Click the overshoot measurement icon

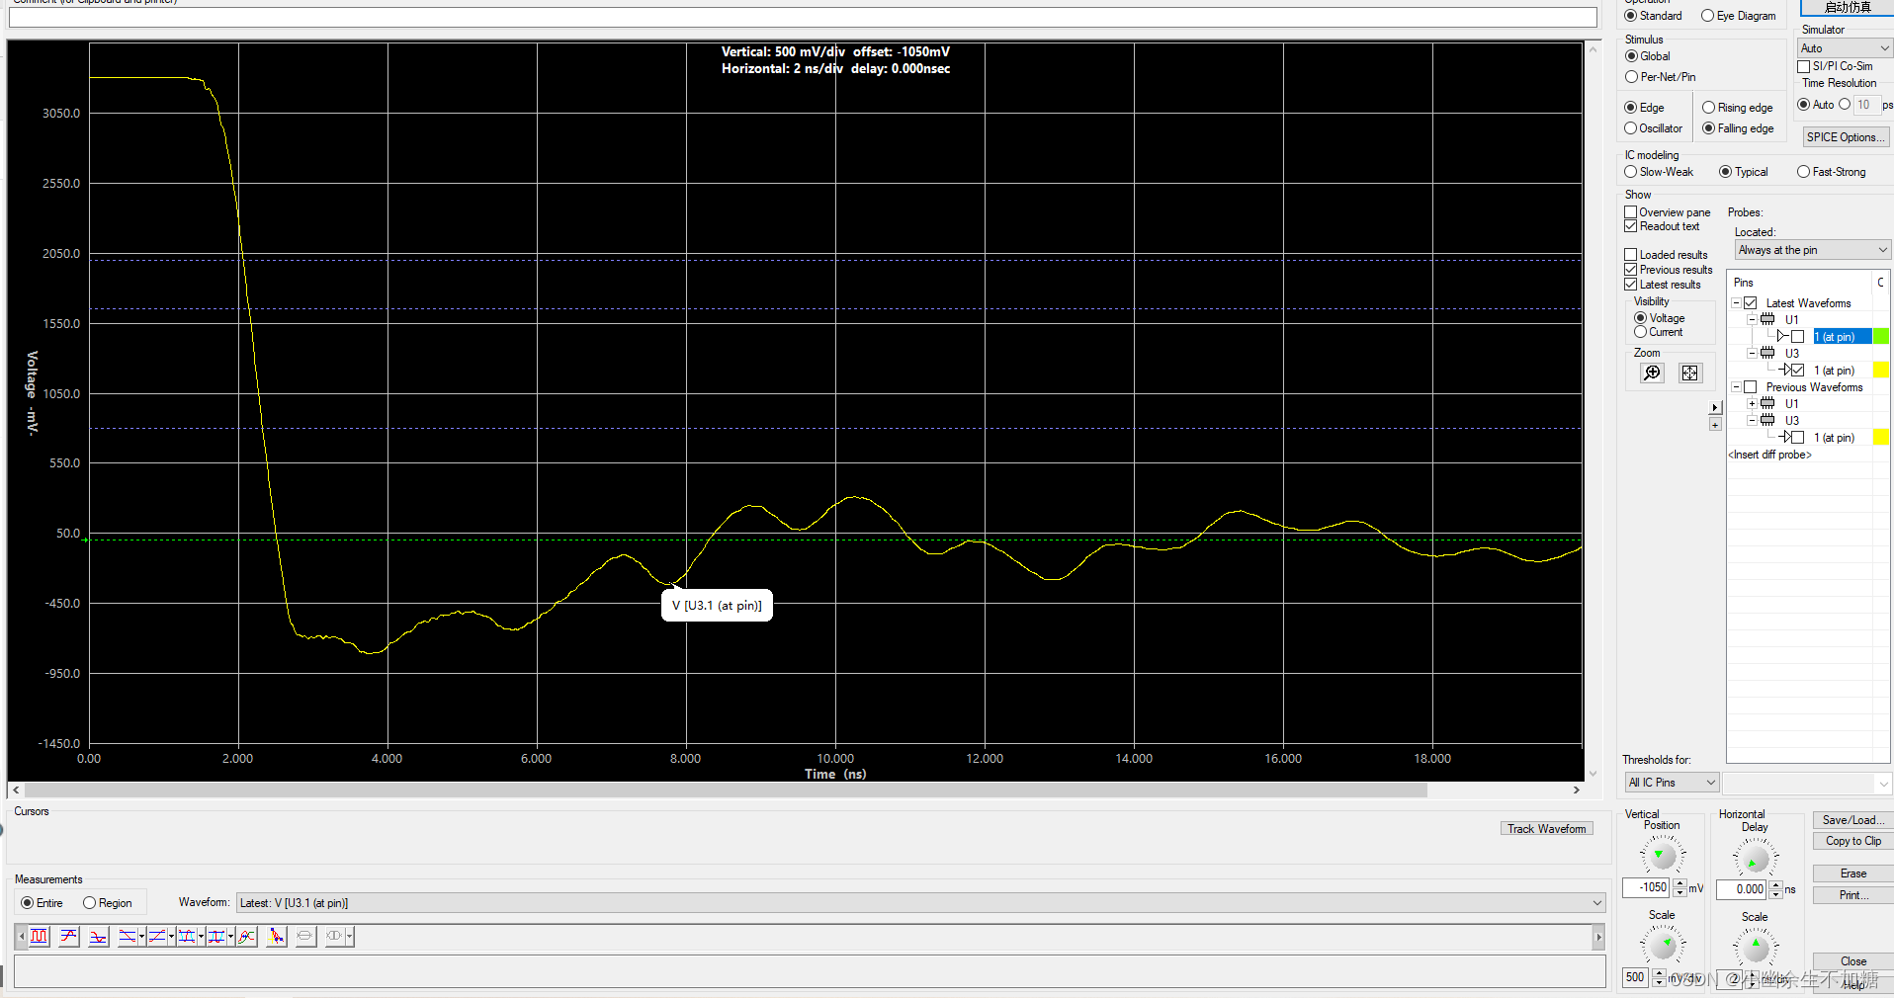69,936
